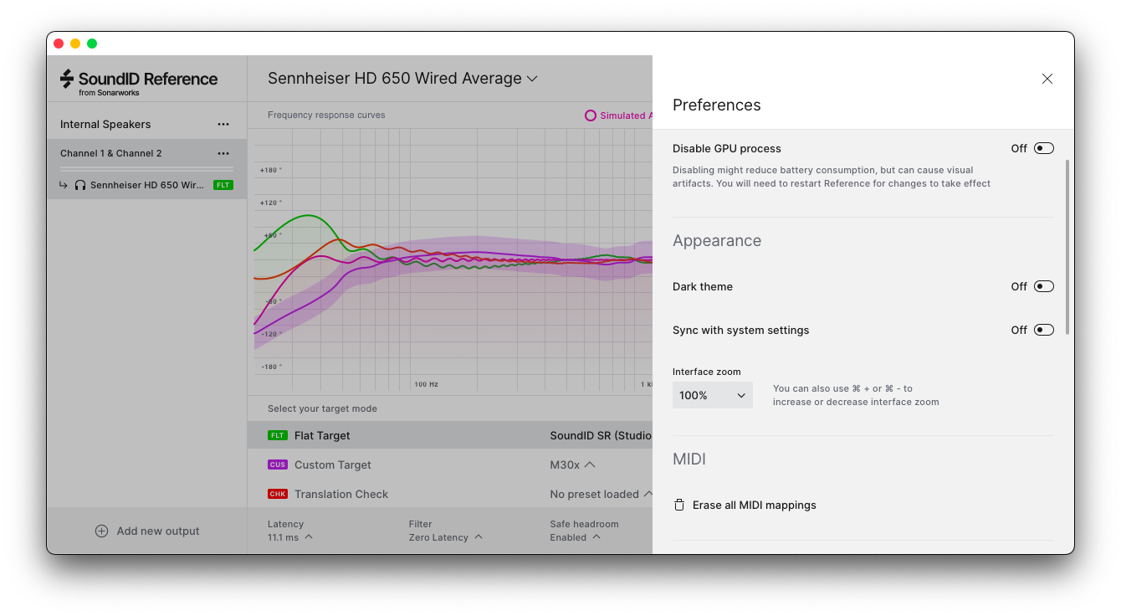
Task: Expand the Safe headroom Enabled selector
Action: tap(576, 537)
